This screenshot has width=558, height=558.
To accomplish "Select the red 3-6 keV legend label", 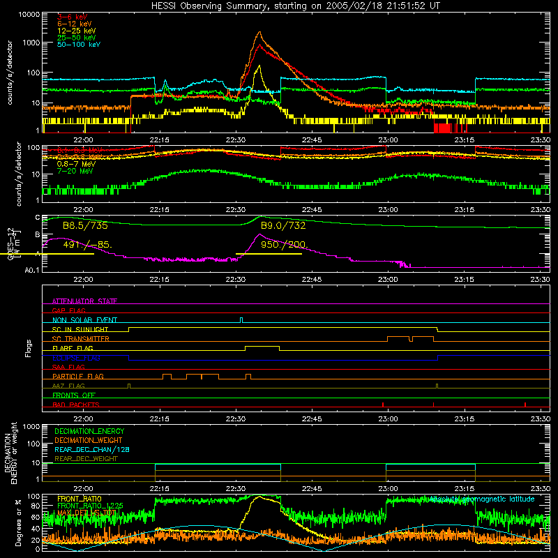I will (73, 17).
